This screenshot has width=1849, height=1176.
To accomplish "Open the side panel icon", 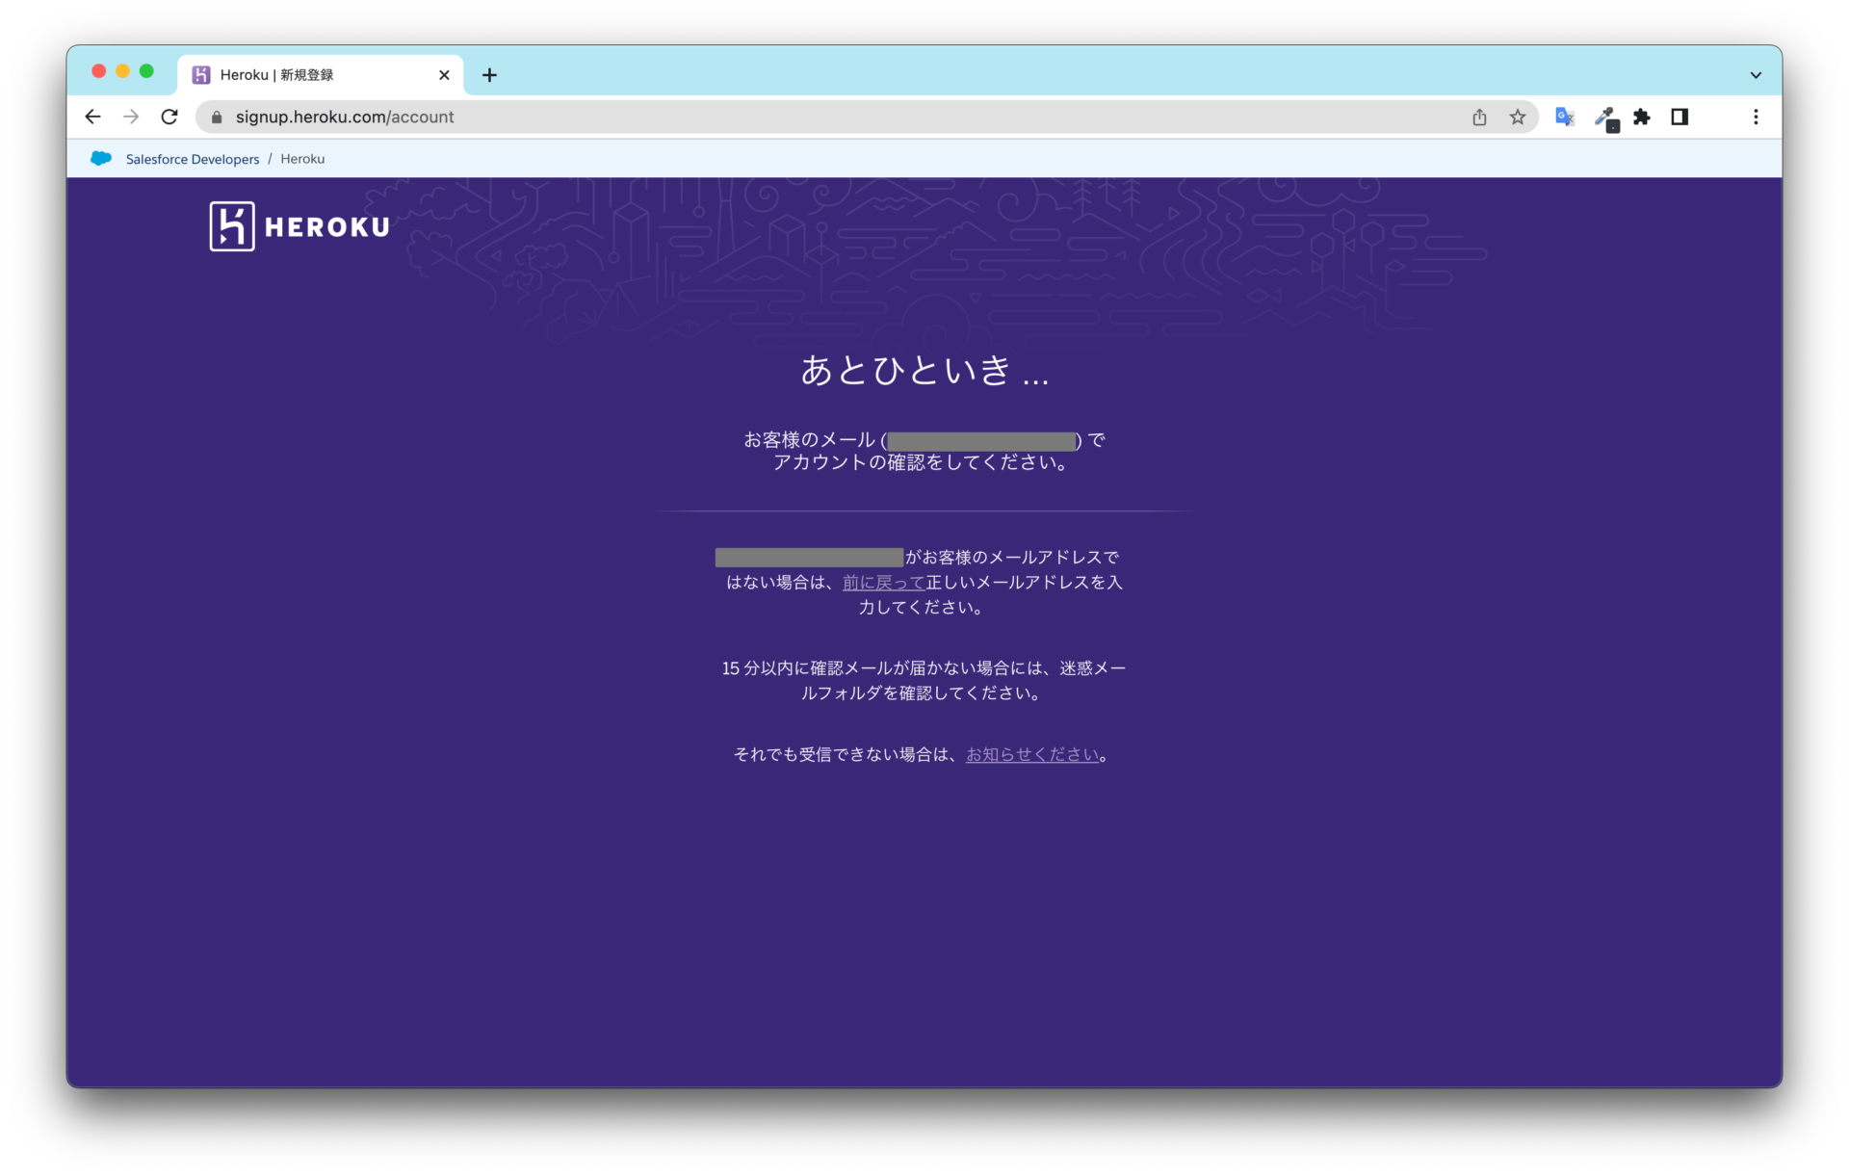I will point(1680,117).
